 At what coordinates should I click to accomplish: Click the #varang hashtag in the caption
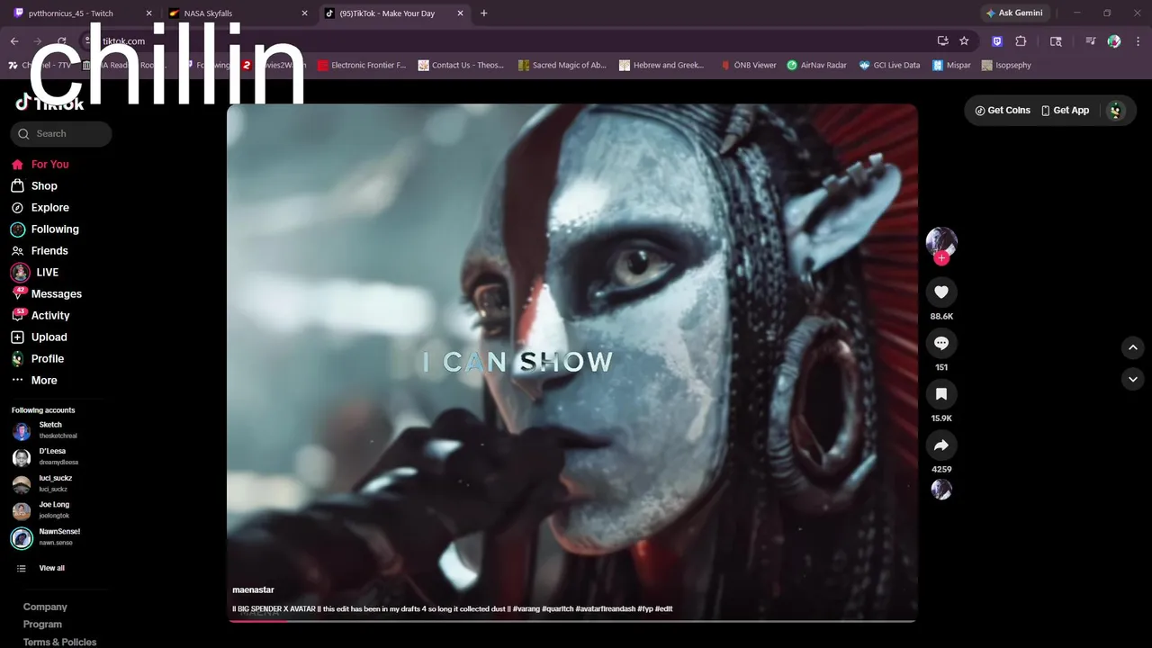tap(526, 609)
